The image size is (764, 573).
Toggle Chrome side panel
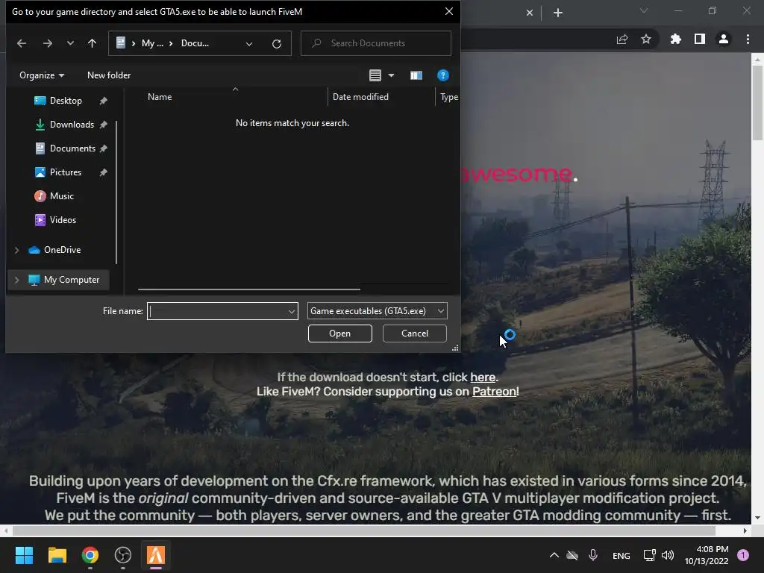pos(700,39)
